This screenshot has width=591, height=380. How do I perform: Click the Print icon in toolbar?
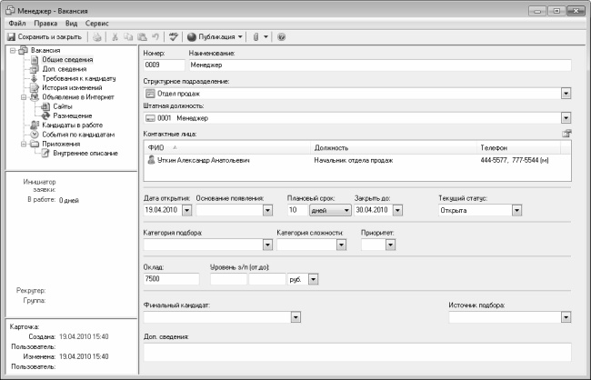97,37
